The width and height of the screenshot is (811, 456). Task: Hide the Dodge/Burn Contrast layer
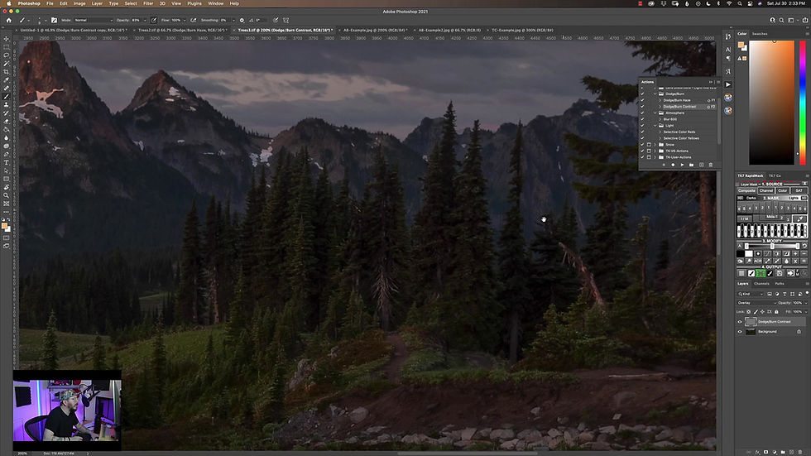[740, 322]
